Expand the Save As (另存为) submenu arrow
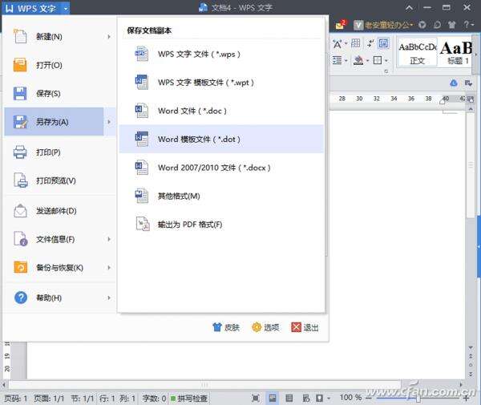The width and height of the screenshot is (481, 405). (x=109, y=122)
